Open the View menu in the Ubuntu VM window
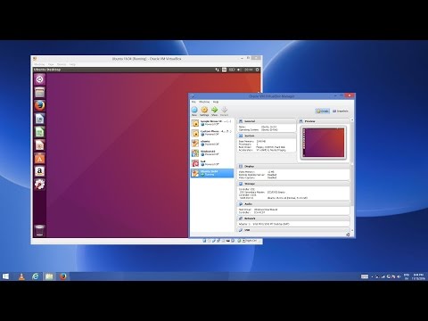This screenshot has width=428, height=321. (51, 64)
